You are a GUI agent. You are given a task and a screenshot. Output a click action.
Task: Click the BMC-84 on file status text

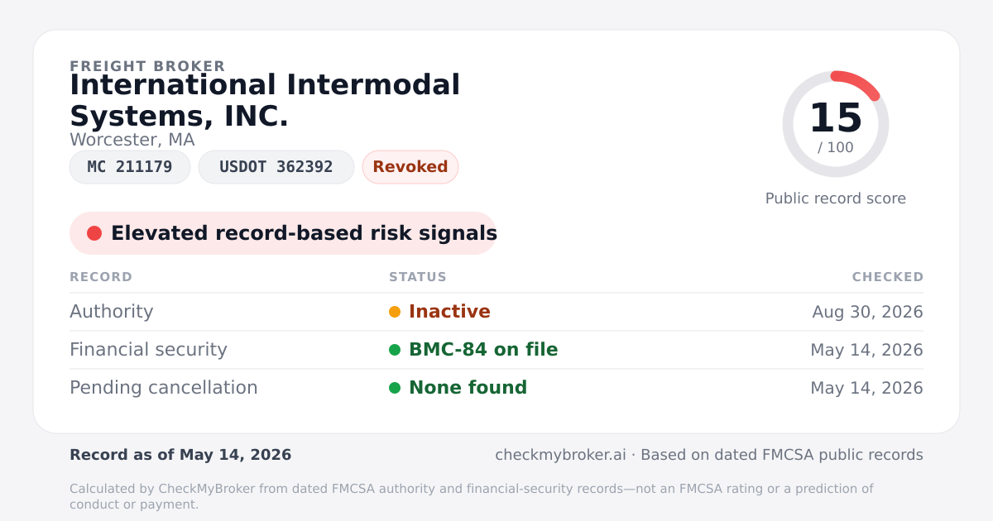pos(483,350)
